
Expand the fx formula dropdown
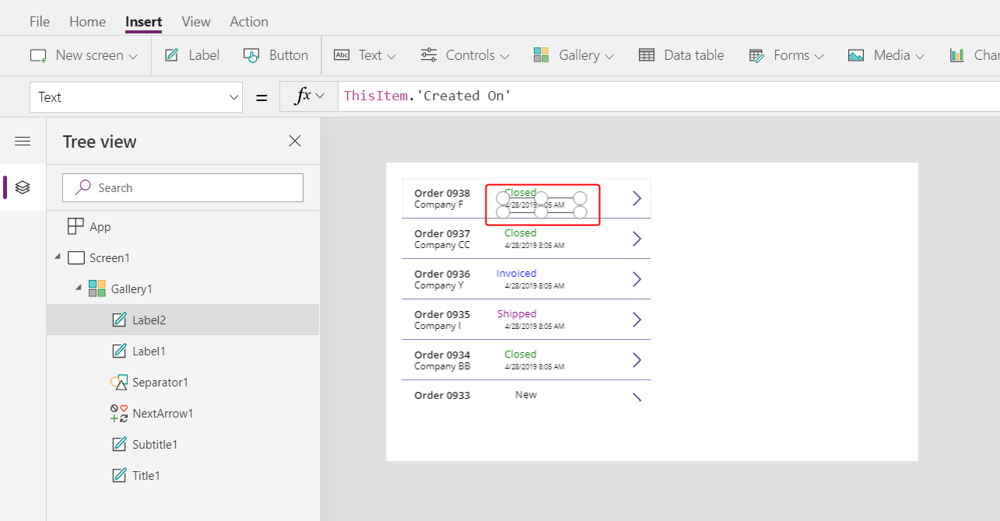(309, 97)
